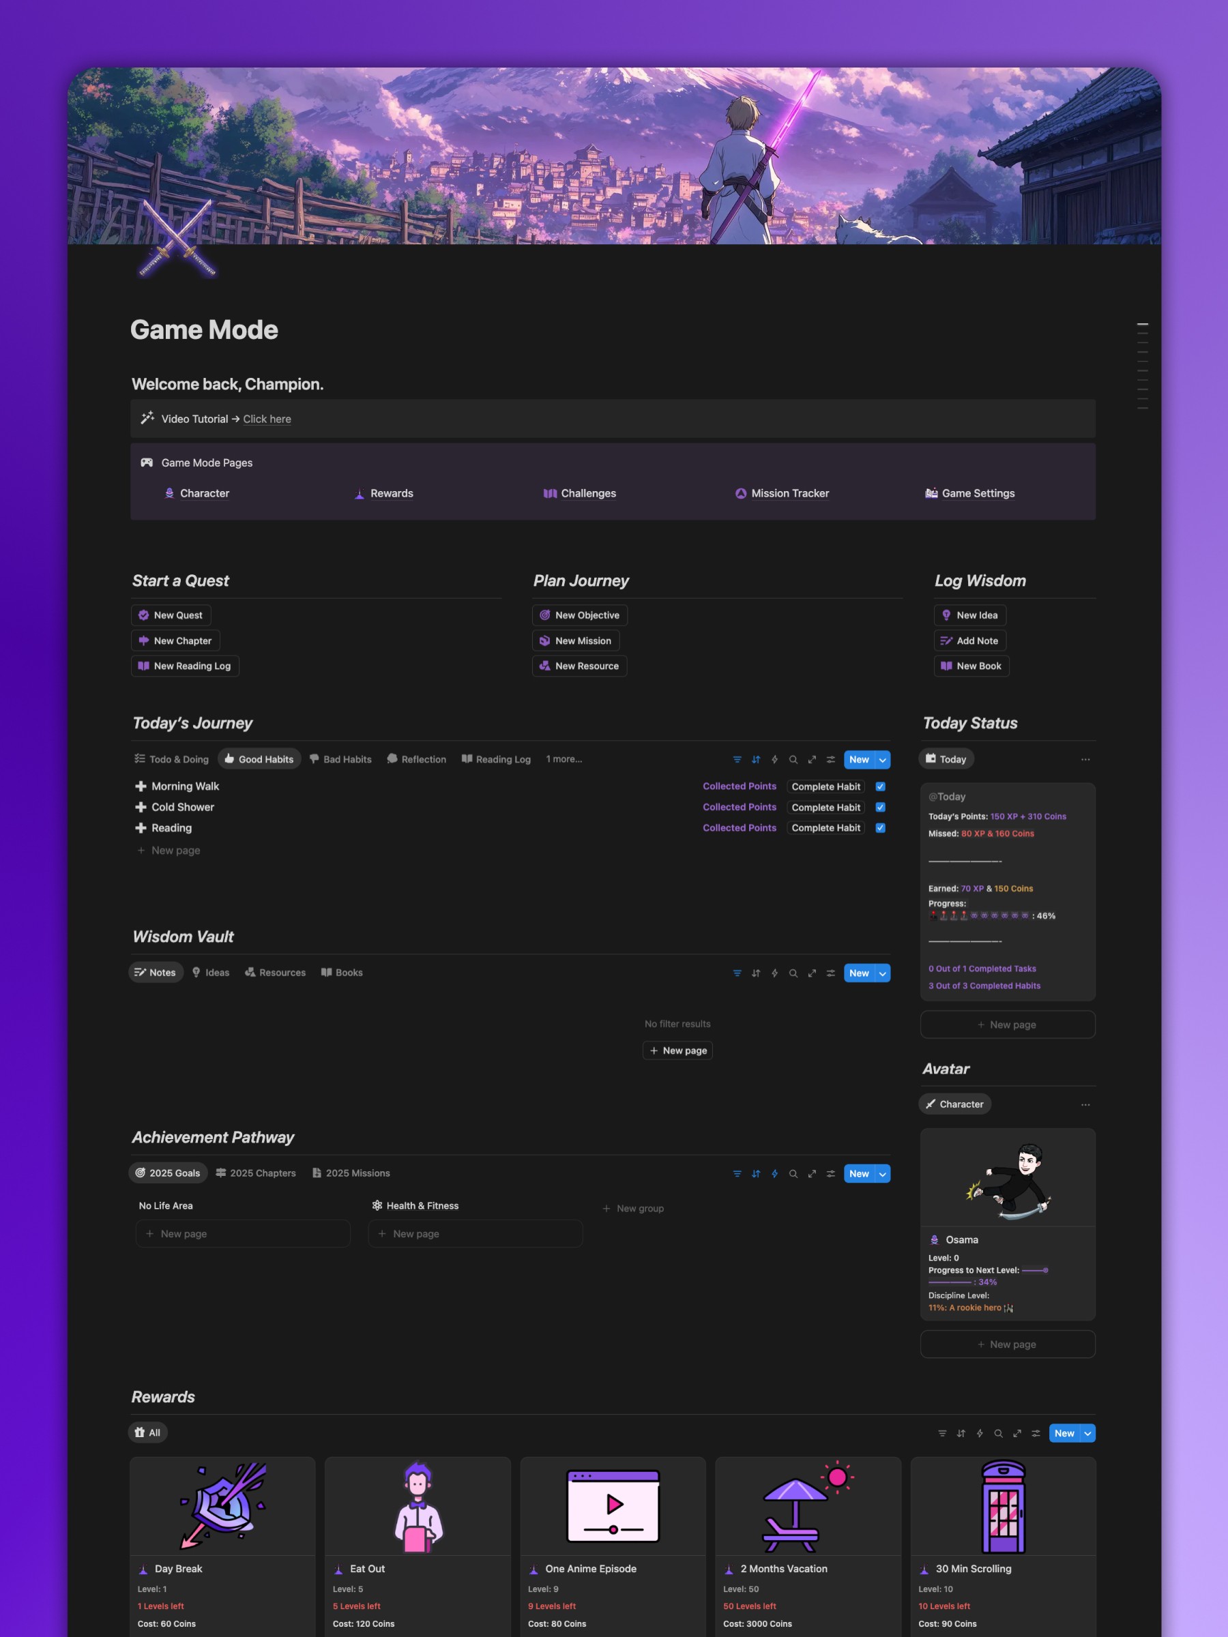Click the sort icon in Rewards toolbar
This screenshot has width=1228, height=1637.
(961, 1434)
